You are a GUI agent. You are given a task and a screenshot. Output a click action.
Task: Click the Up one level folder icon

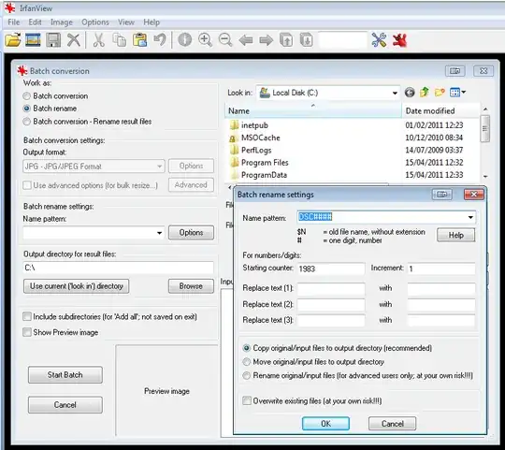click(425, 93)
